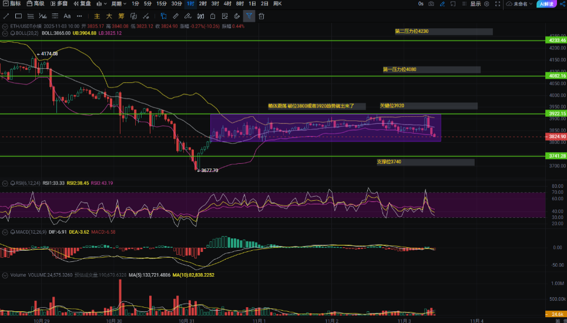Click the funnel filter icon
Viewport: 567px width, 323px height.
(x=249, y=16)
